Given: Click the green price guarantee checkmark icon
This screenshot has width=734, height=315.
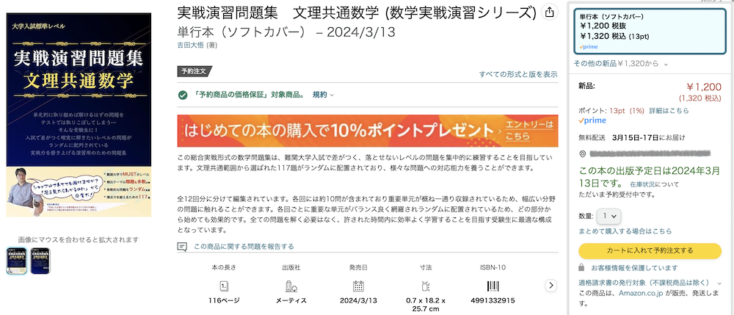Looking at the screenshot, I should coord(183,95).
